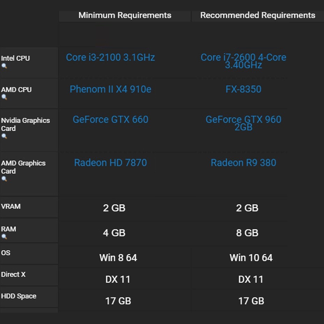
Task: Open the Radeon R9 380 link
Action: [243, 163]
